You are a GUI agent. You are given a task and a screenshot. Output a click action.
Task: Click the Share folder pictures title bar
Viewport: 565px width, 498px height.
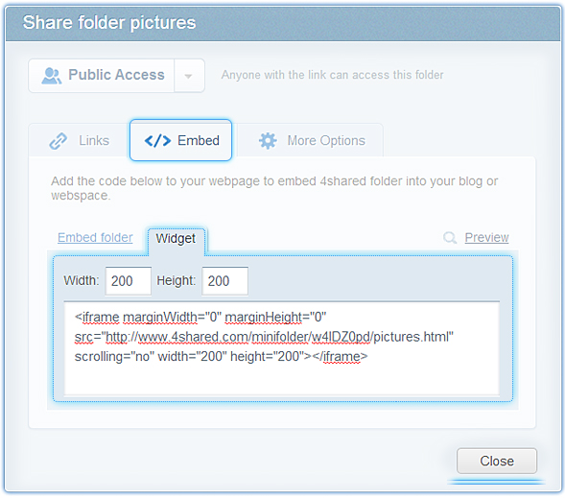coord(283,23)
